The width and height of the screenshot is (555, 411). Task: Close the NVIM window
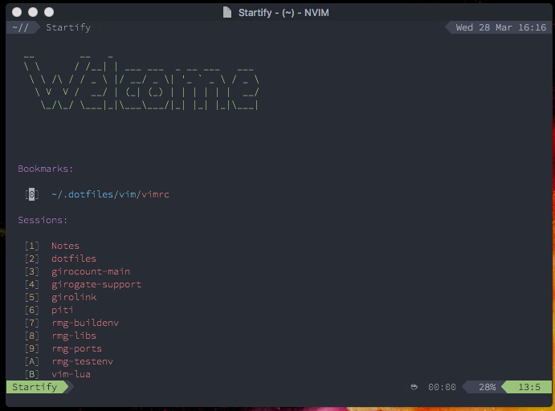[x=17, y=12]
